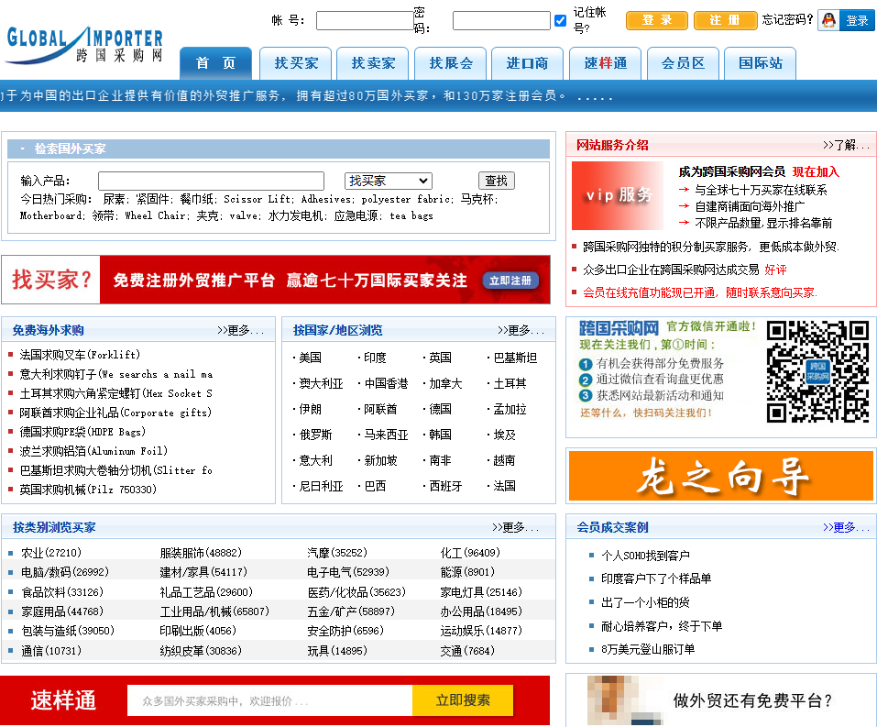Browse buyers from 美国
The height and width of the screenshot is (727, 877).
point(310,358)
